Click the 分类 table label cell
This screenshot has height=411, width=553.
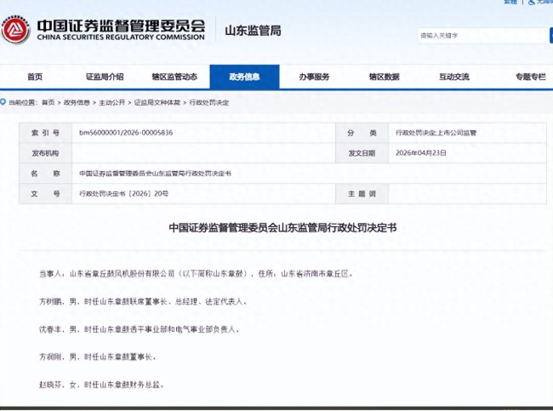click(x=362, y=133)
